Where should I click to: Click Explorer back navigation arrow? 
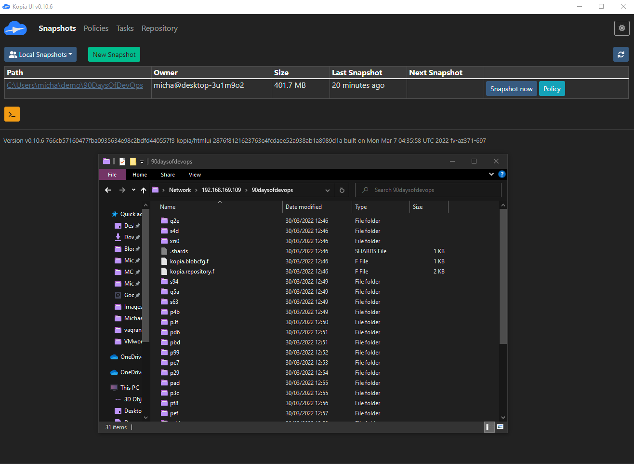108,190
